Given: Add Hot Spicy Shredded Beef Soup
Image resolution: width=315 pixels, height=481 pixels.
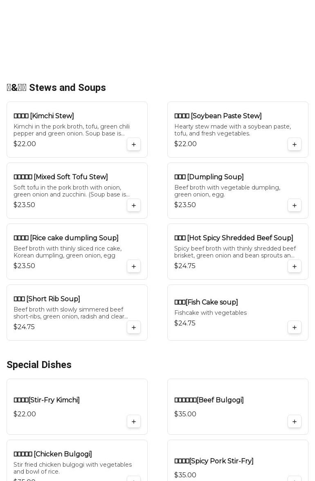Looking at the screenshot, I should click(x=295, y=266).
